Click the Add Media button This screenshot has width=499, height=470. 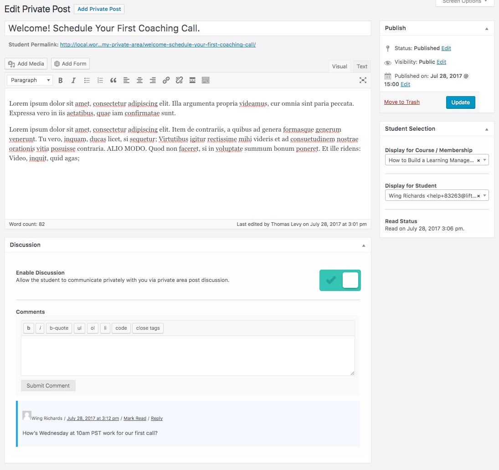(26, 64)
